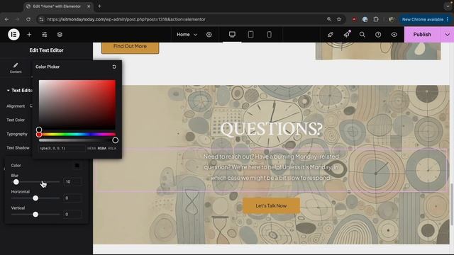Click the Add Element plus icon

(29, 35)
